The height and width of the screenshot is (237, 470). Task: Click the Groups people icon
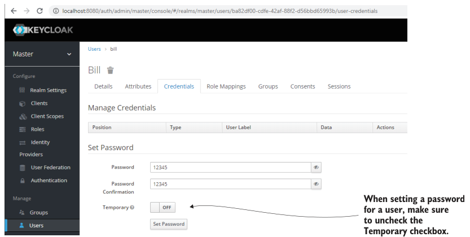[22, 212]
